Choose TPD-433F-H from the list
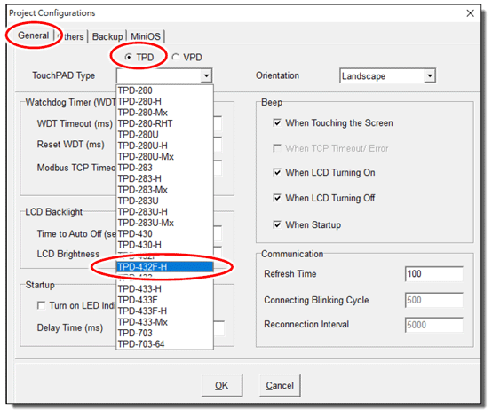 (x=164, y=311)
